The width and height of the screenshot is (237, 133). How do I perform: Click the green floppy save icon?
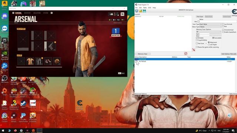point(144,11)
